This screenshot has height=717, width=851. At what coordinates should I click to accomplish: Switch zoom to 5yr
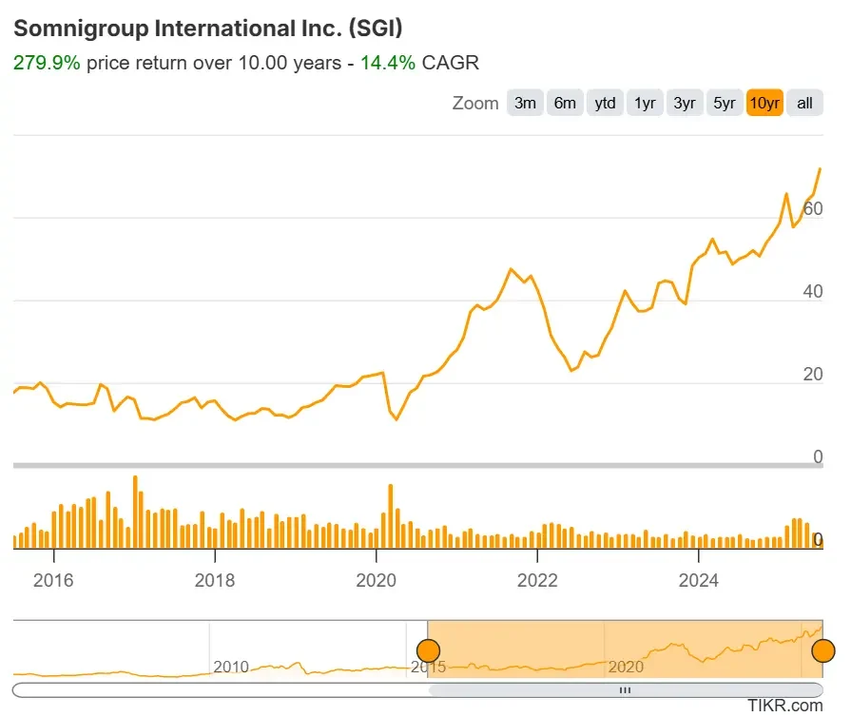tap(725, 103)
